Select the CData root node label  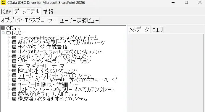point(13,28)
